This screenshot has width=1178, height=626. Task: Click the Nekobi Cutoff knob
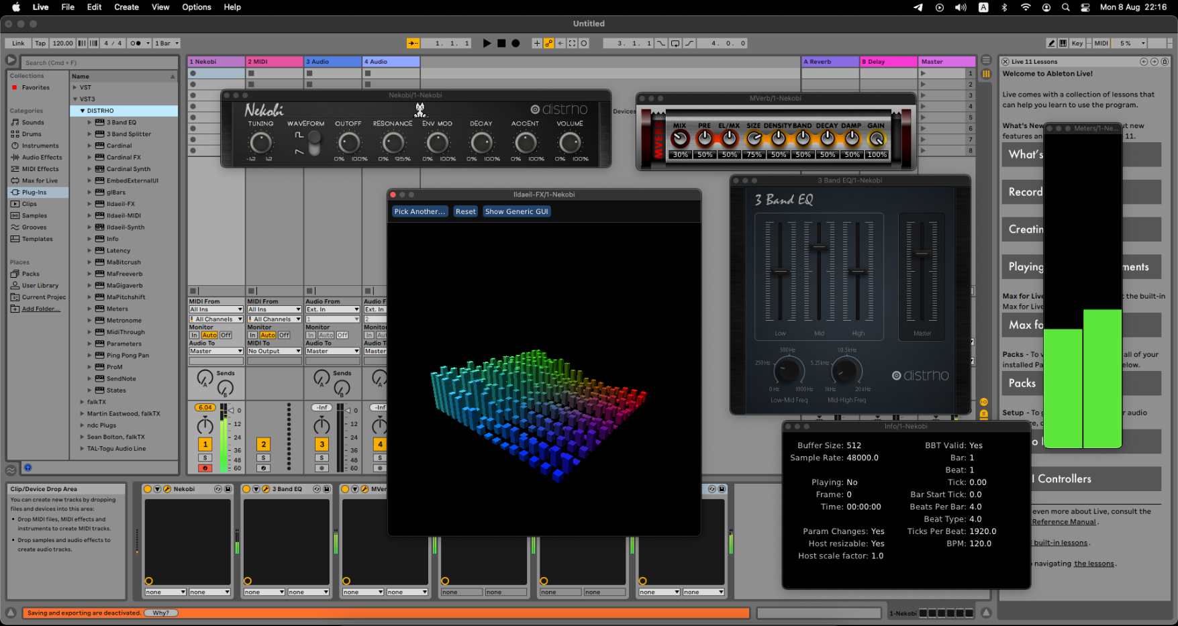pyautogui.click(x=349, y=142)
